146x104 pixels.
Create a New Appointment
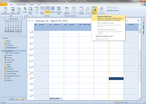5,11
